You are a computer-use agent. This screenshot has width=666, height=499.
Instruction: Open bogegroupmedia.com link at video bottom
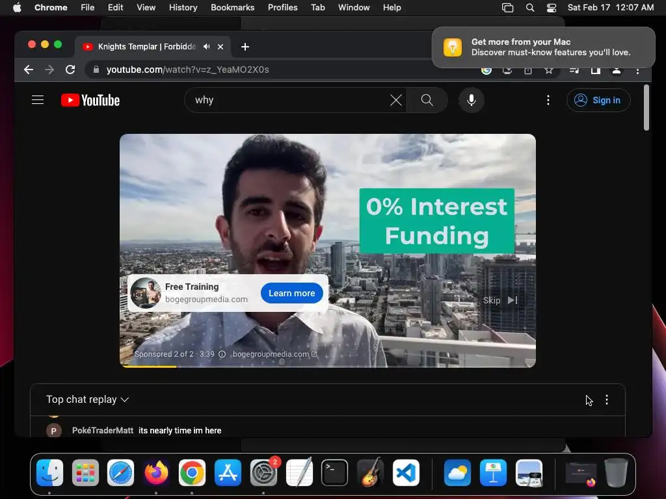(x=274, y=354)
